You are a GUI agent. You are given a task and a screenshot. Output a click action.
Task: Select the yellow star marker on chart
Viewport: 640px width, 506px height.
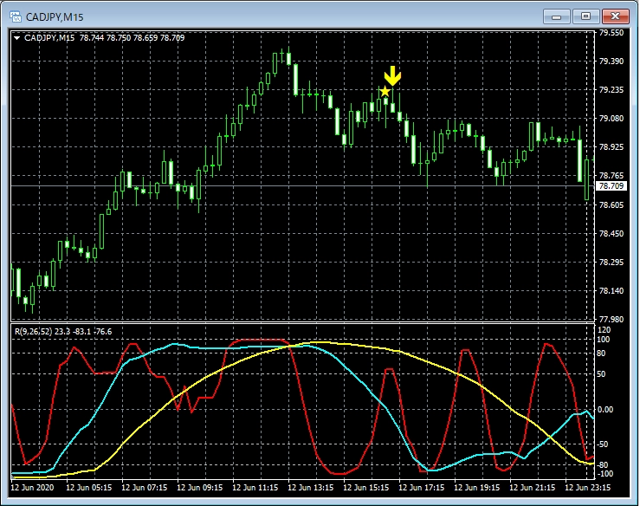tap(385, 91)
